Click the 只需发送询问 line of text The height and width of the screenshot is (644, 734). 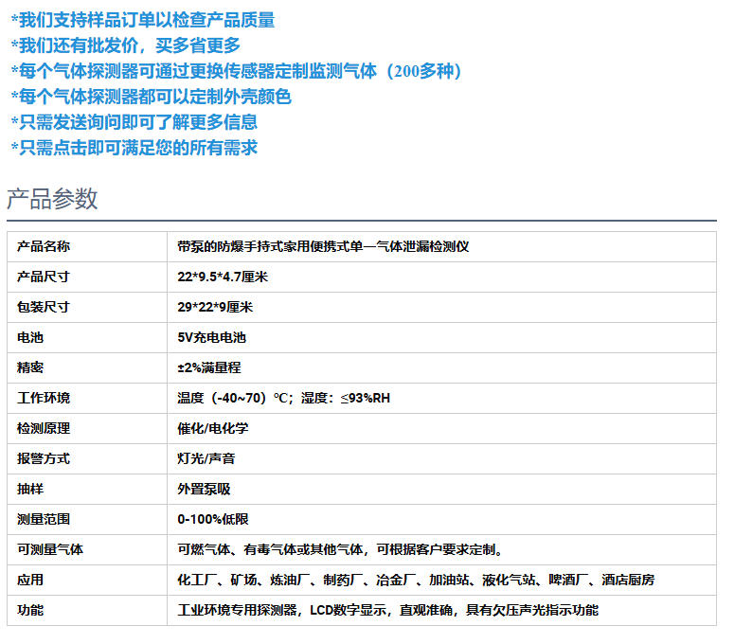pyautogui.click(x=134, y=122)
